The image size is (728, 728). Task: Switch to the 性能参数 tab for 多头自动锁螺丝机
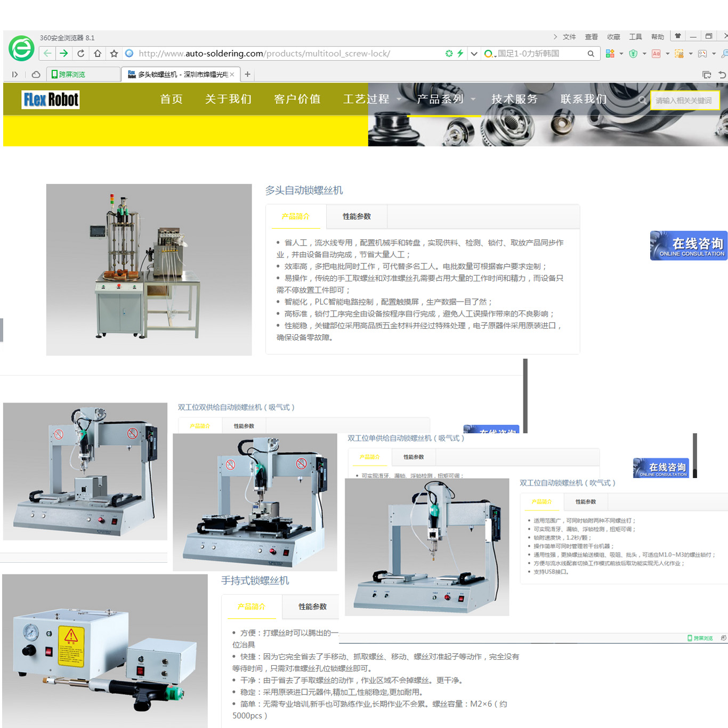pyautogui.click(x=357, y=216)
